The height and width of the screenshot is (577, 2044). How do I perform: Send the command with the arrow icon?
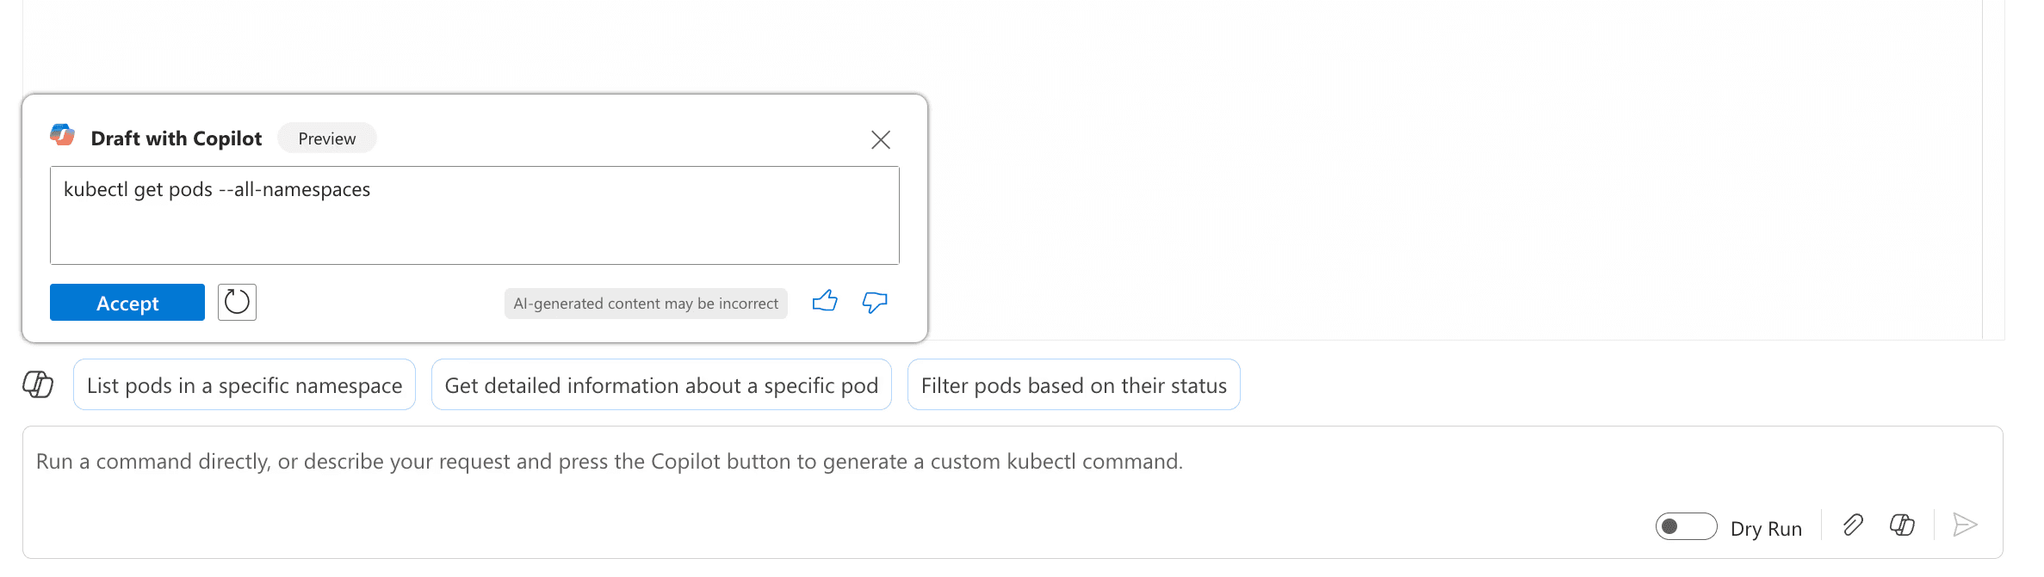[x=1965, y=525]
